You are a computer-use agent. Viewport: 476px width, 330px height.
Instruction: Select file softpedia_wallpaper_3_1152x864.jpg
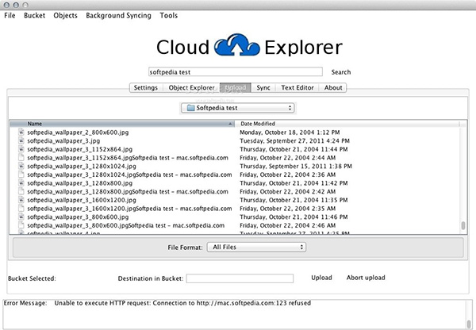(x=80, y=149)
